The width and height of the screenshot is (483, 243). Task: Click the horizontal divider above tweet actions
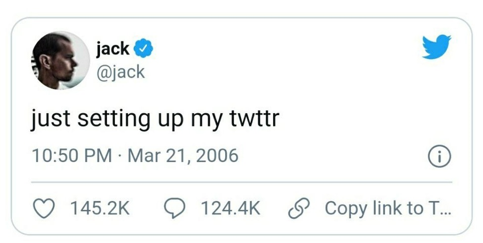click(241, 182)
